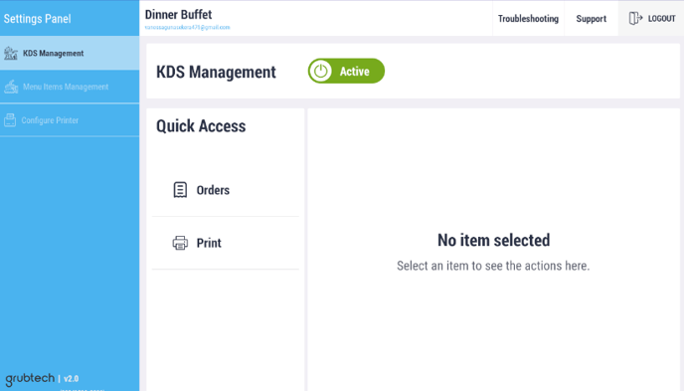684x391 pixels.
Task: Click the Dinner Buffet store title
Action: (178, 14)
